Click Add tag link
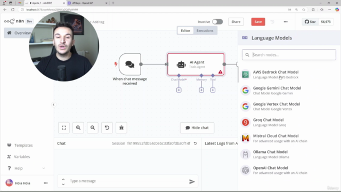The width and height of the screenshot is (341, 192). pyautogui.click(x=97, y=22)
